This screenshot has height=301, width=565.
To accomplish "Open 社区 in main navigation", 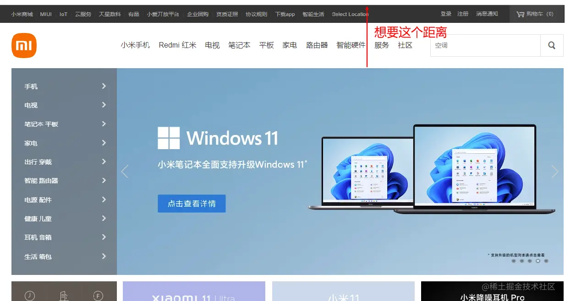I will point(405,45).
